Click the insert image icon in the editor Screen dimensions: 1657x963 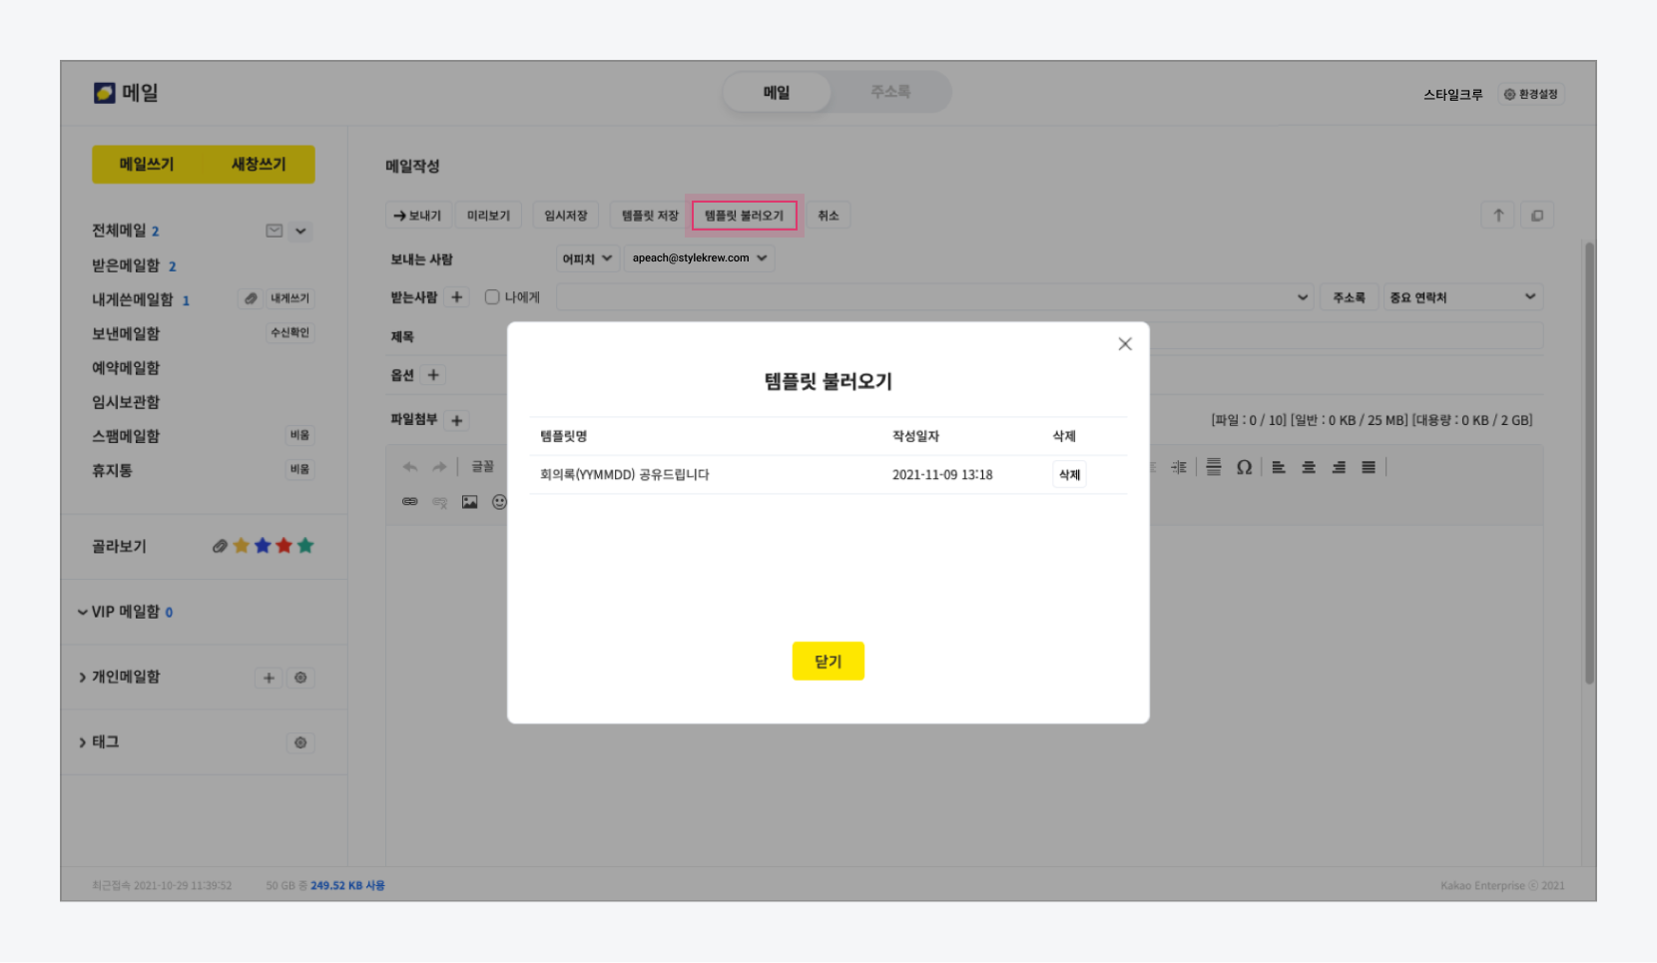[469, 502]
